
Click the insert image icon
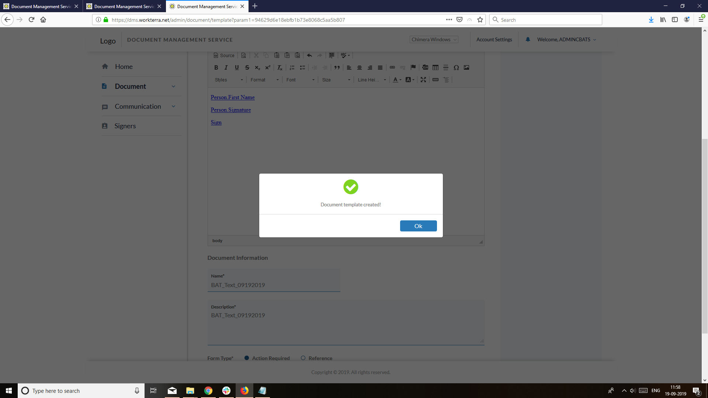[x=466, y=67]
